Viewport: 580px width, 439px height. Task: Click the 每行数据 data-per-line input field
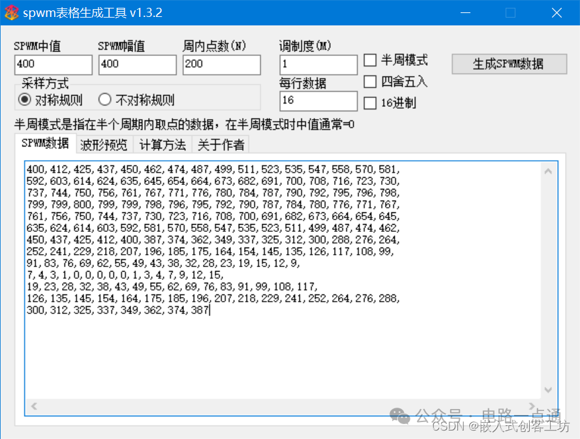click(x=318, y=102)
